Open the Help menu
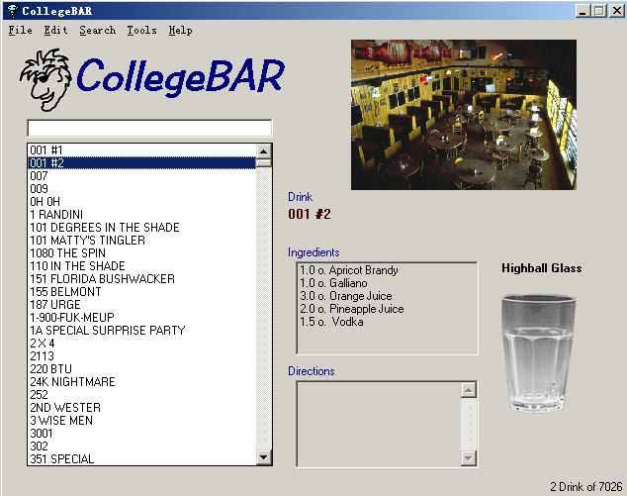Screen dimensions: 627x496 click(x=180, y=31)
